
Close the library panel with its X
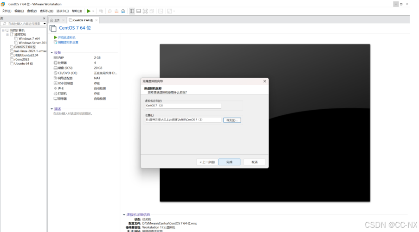coord(44,19)
